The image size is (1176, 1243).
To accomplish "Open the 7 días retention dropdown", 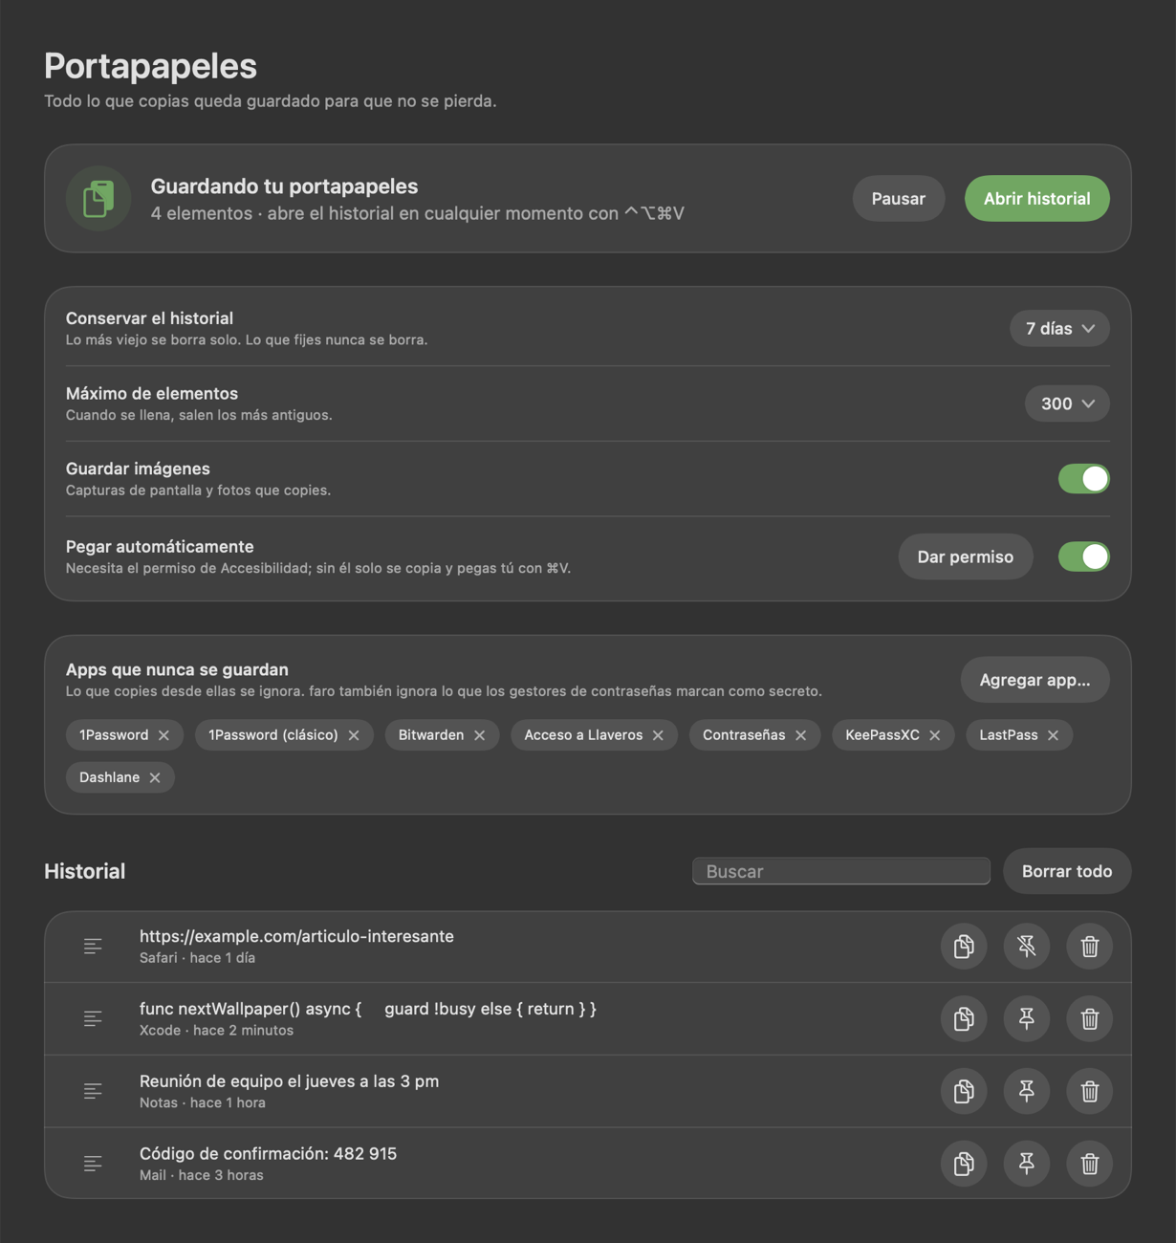I will click(x=1059, y=329).
